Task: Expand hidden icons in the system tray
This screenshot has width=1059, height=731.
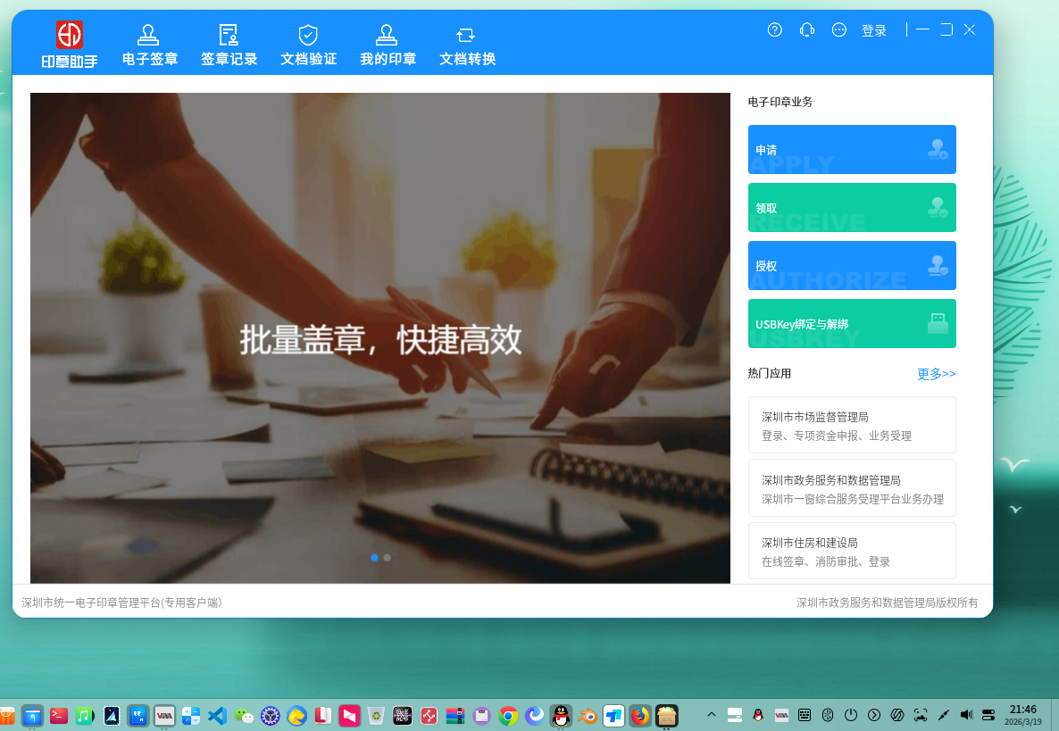Action: [x=710, y=715]
